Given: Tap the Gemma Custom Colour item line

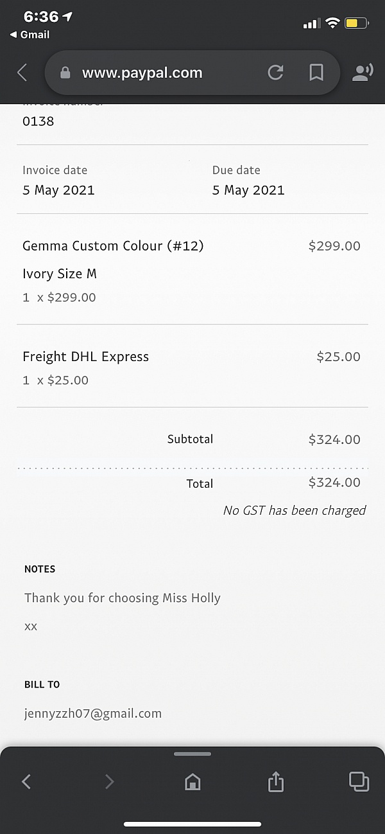Looking at the screenshot, I should click(113, 246).
